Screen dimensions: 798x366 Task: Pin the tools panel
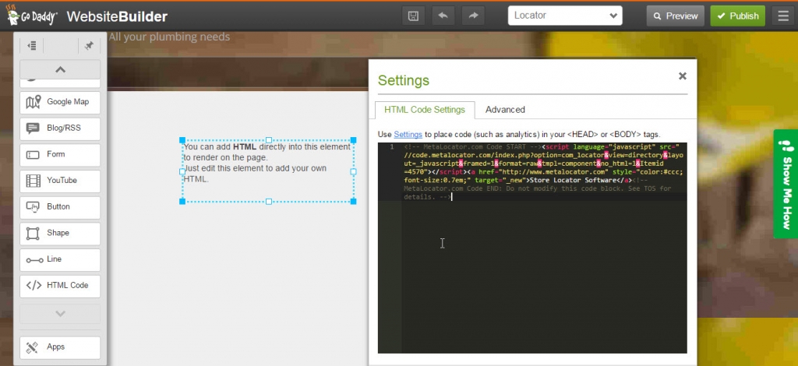click(x=89, y=46)
